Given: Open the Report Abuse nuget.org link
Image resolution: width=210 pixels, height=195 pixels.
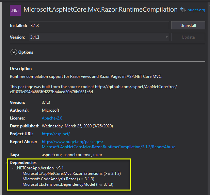Looking at the screenshot, I should tap(109, 144).
